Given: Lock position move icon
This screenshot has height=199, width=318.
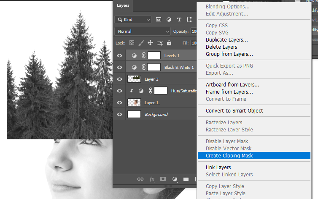Looking at the screenshot, I should pos(150,43).
